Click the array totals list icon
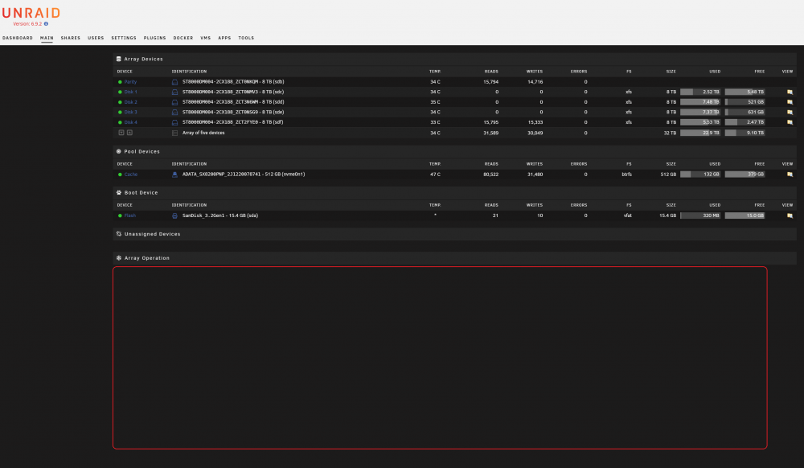804x468 pixels. tap(174, 133)
